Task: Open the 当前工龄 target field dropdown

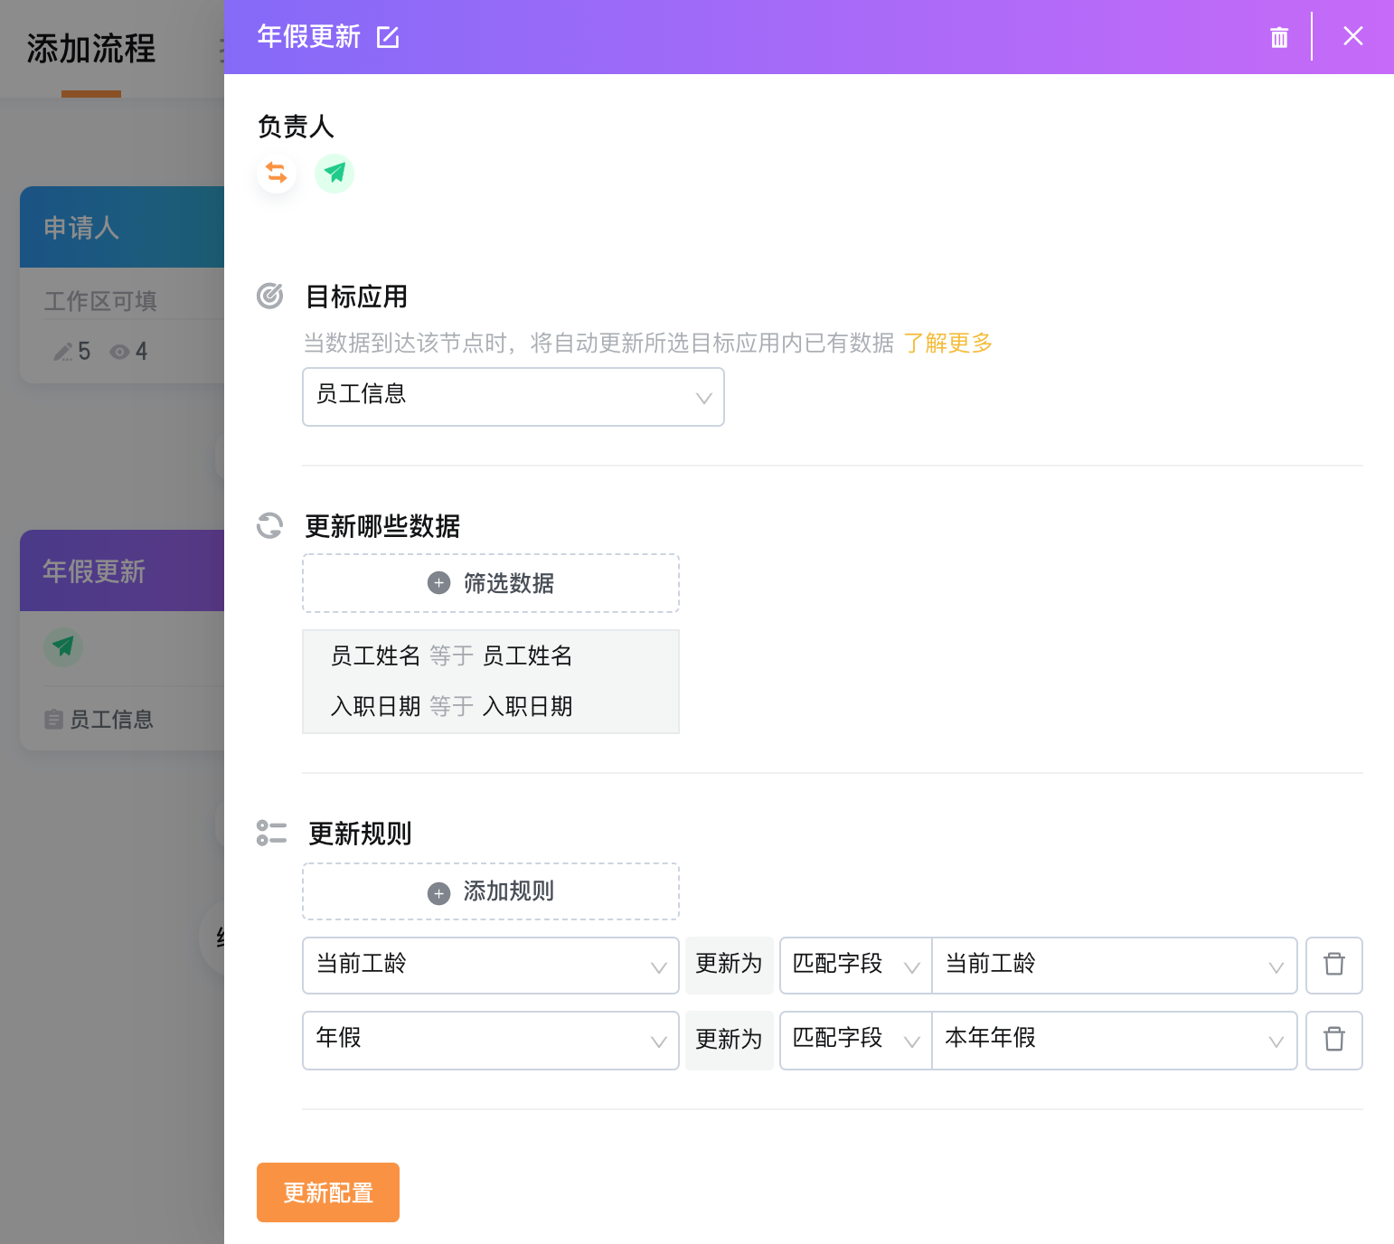Action: tap(491, 966)
